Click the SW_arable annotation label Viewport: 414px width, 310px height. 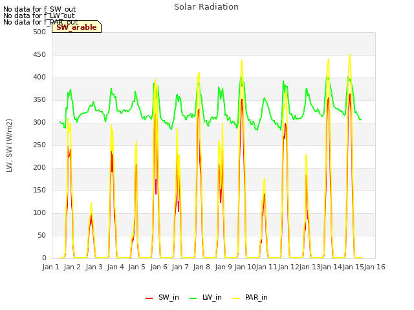(x=76, y=27)
